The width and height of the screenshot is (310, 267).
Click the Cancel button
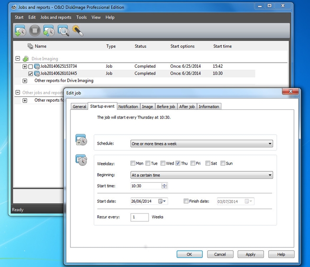(220, 254)
